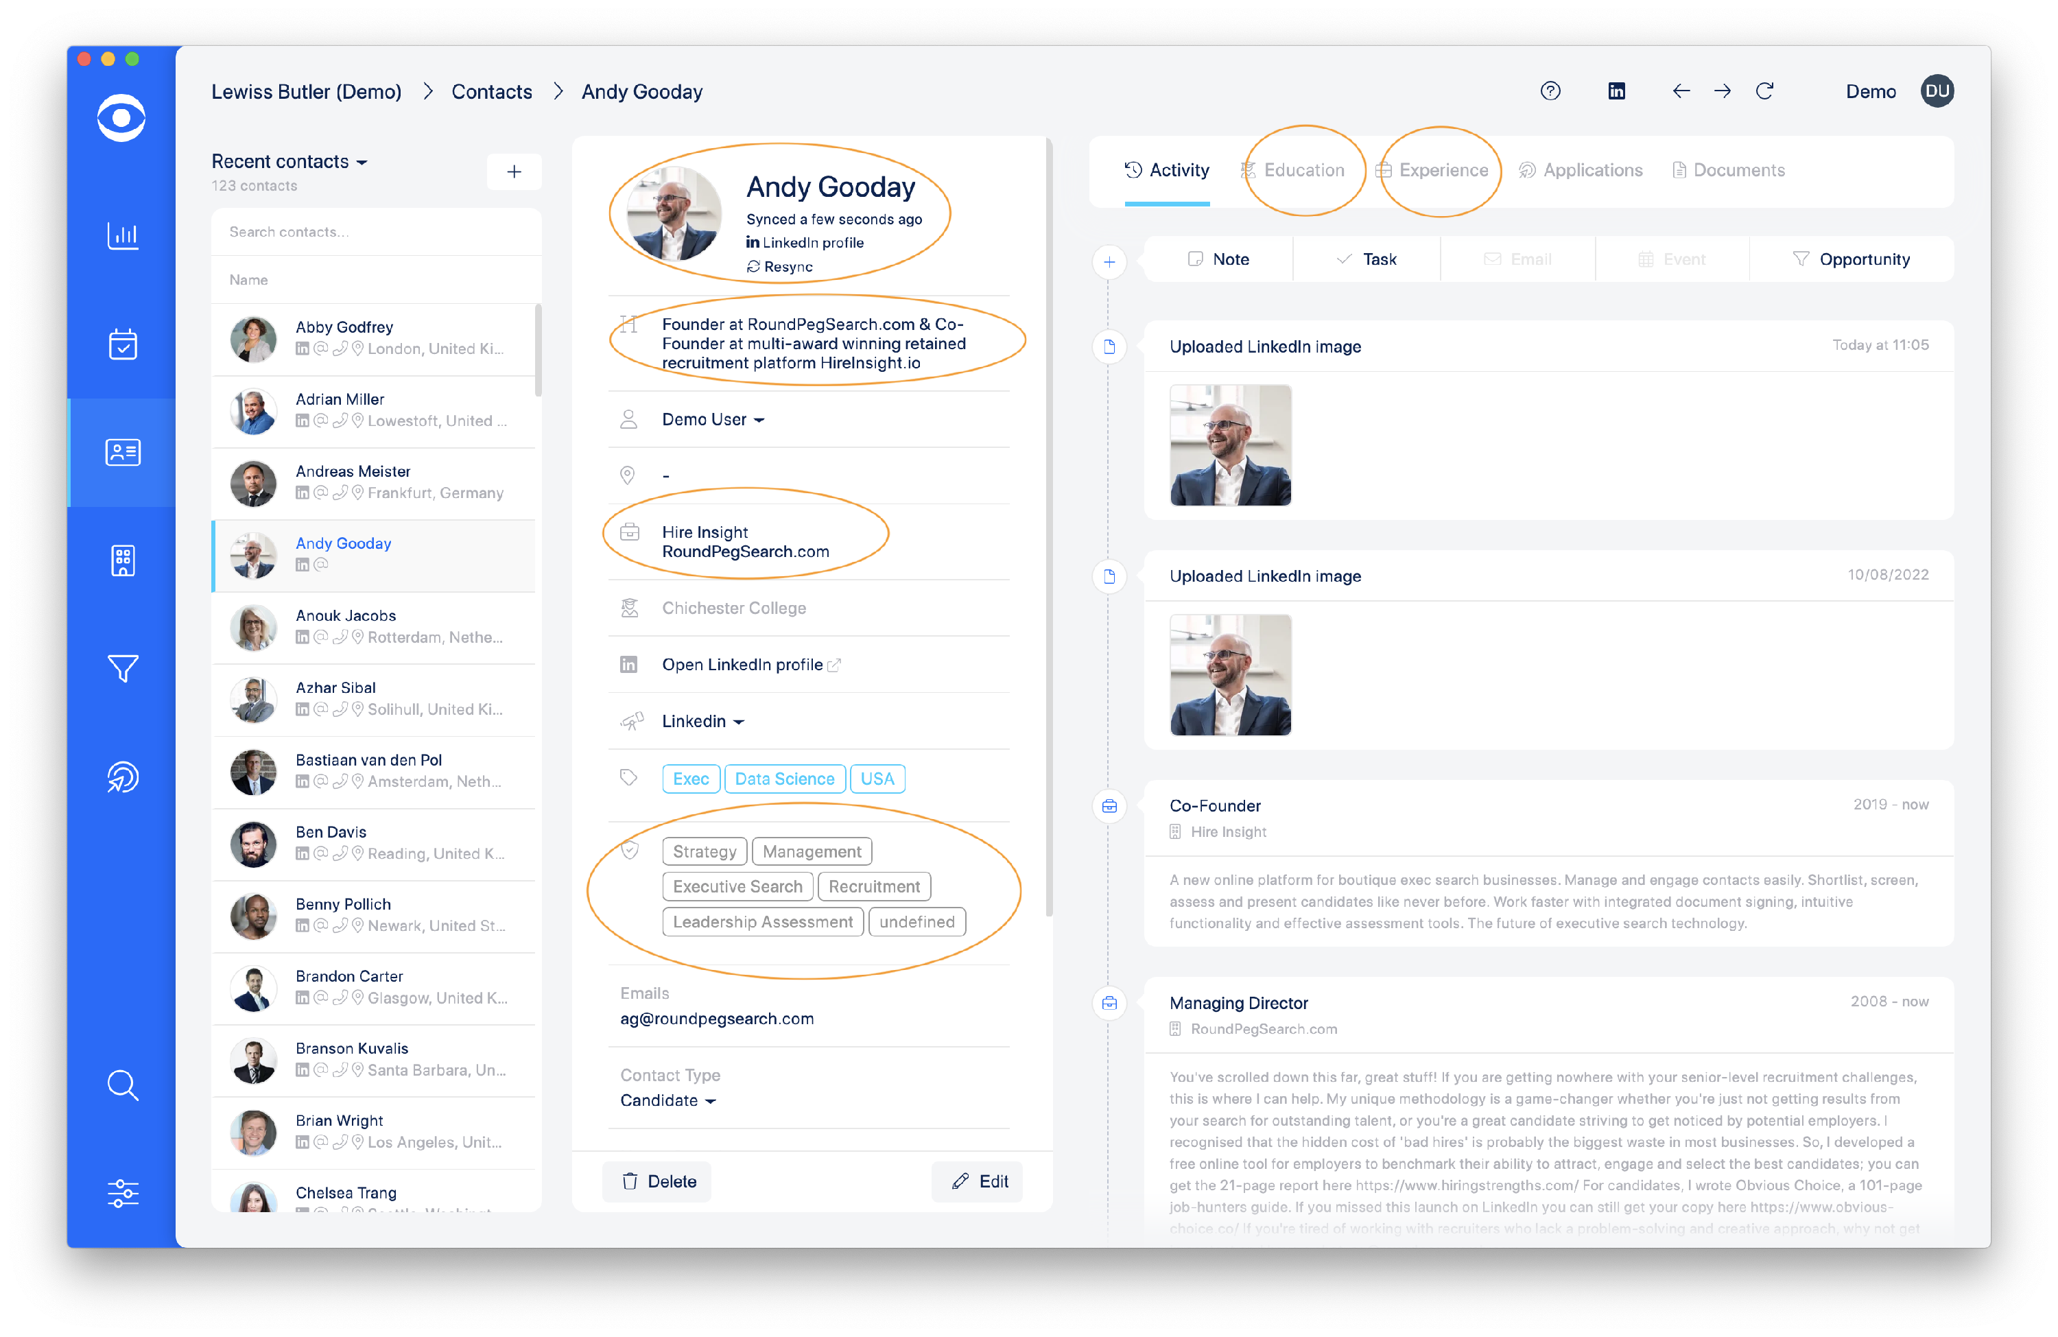Image resolution: width=2058 pixels, height=1337 pixels.
Task: Open the Companies section icon in the sidebar
Action: pyautogui.click(x=123, y=560)
